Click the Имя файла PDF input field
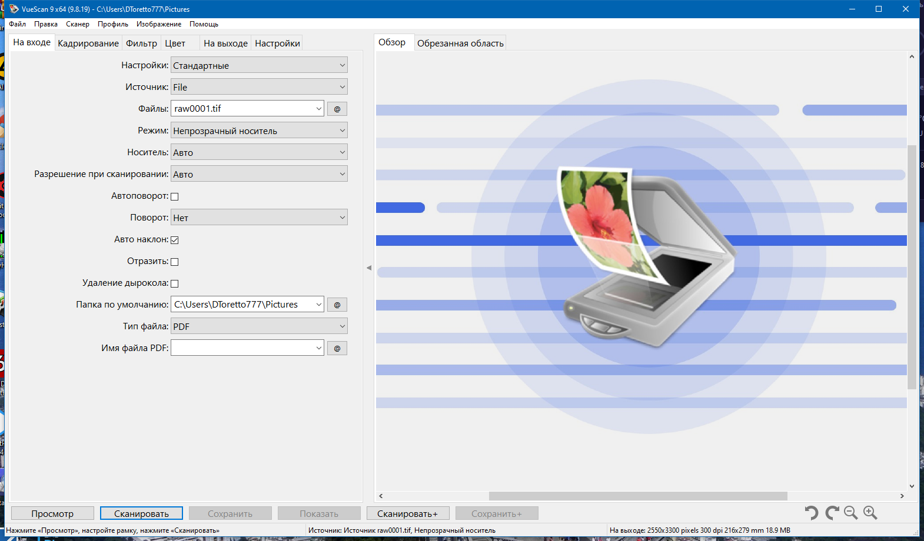 tap(247, 348)
